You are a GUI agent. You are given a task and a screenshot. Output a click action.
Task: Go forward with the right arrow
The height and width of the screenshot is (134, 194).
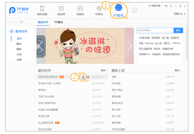(x=16, y=22)
